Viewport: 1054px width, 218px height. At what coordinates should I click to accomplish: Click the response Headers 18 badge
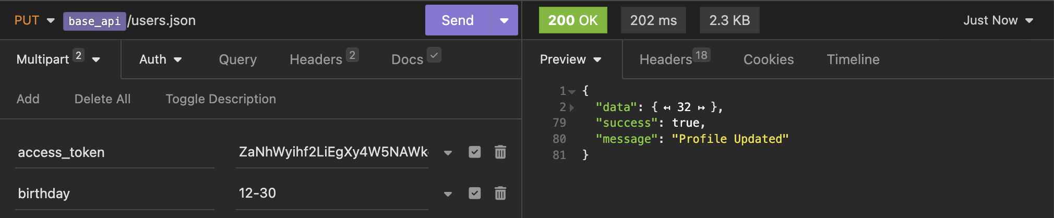[x=701, y=55]
